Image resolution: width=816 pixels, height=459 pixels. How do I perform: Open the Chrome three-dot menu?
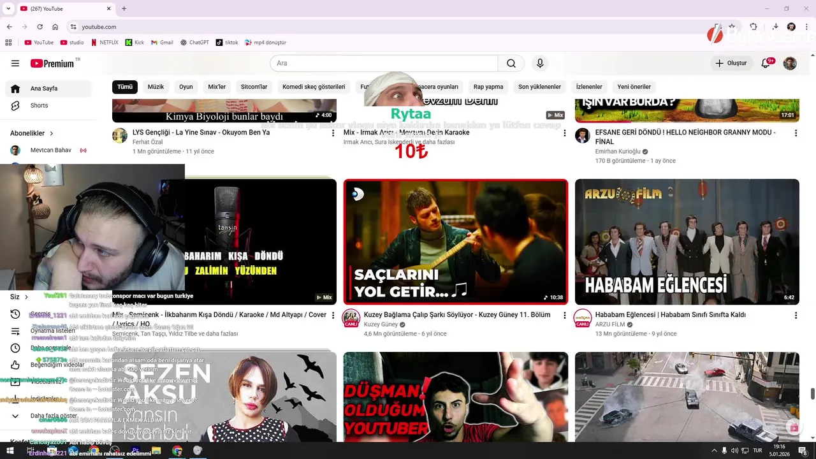coord(806,27)
